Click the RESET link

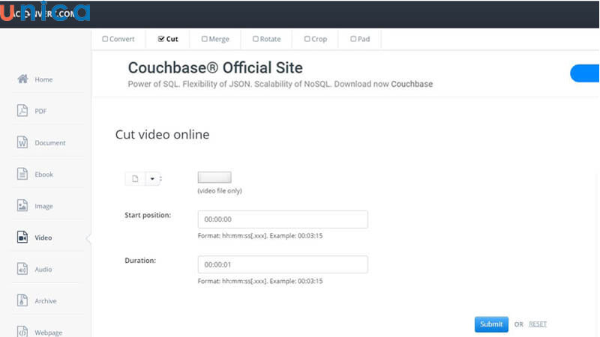click(x=538, y=324)
